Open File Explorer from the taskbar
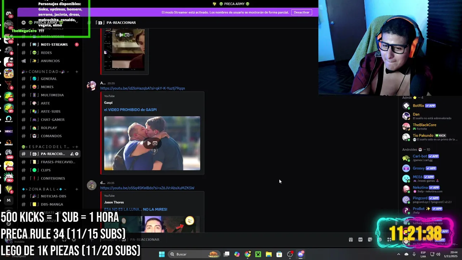The height and width of the screenshot is (260, 462). (x=269, y=254)
